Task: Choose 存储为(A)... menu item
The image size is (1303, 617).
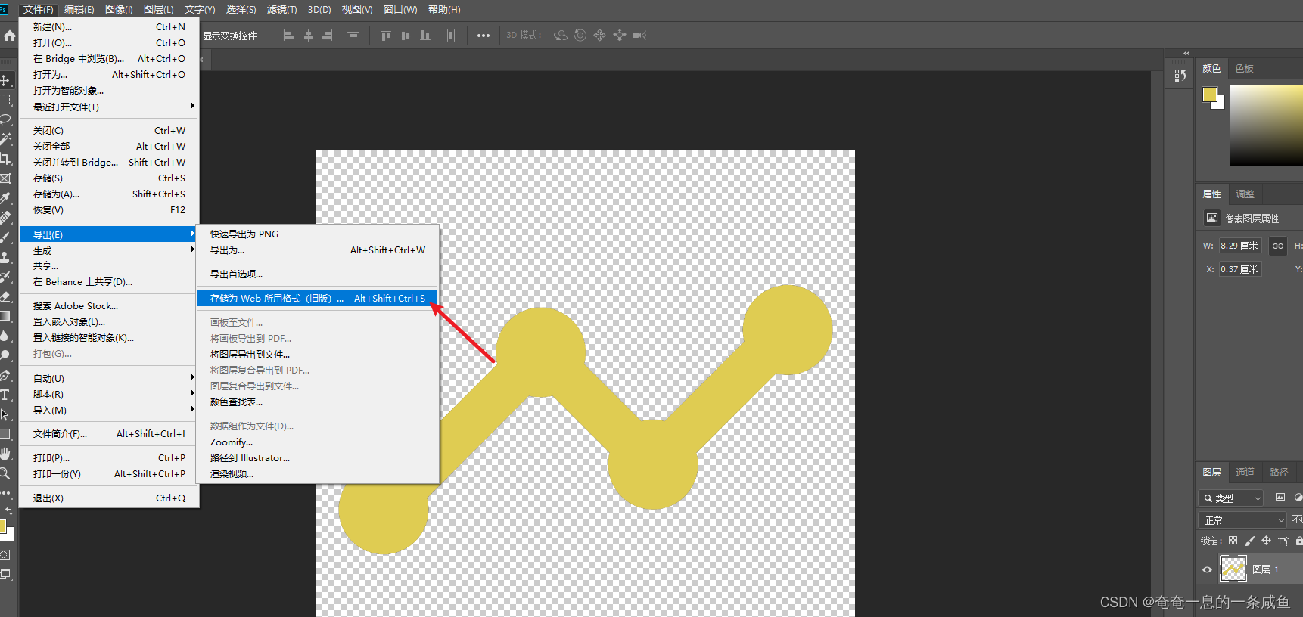Action: (109, 194)
